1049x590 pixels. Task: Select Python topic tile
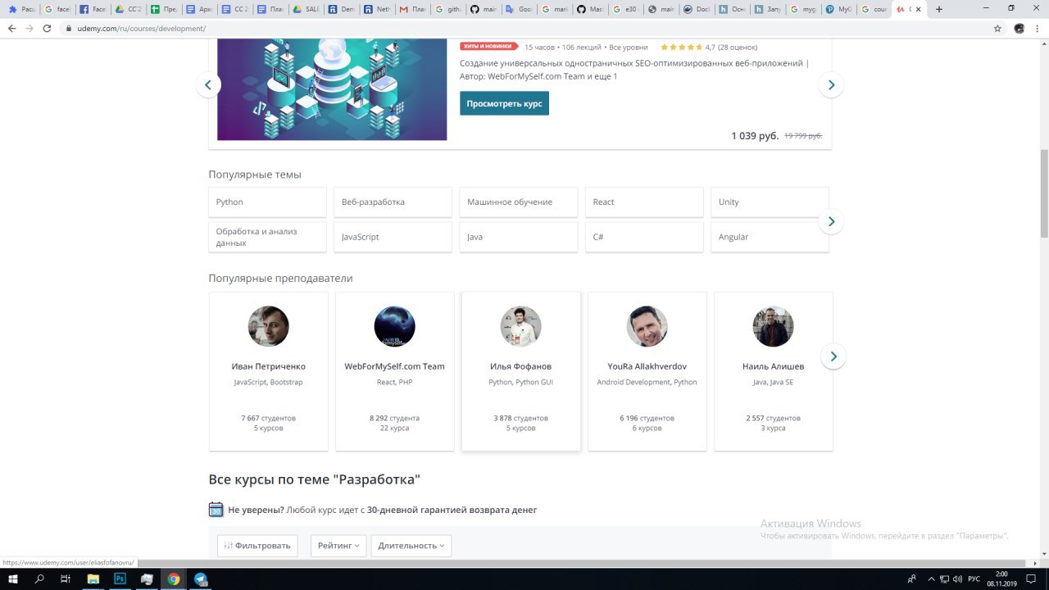(267, 202)
